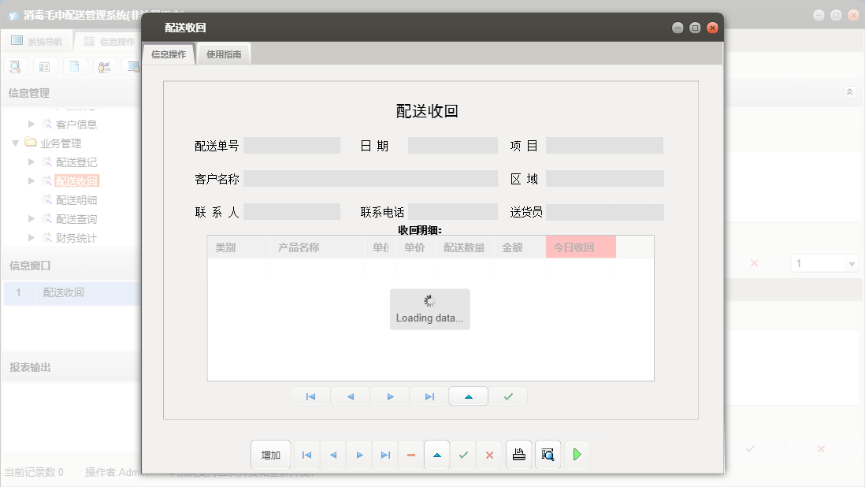Highlight the 配送收回 entry in 信息窗口

click(x=63, y=293)
